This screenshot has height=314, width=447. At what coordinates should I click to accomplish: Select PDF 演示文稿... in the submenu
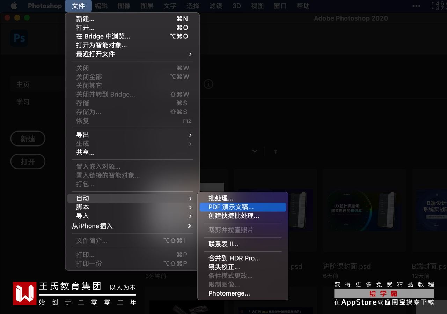243,207
